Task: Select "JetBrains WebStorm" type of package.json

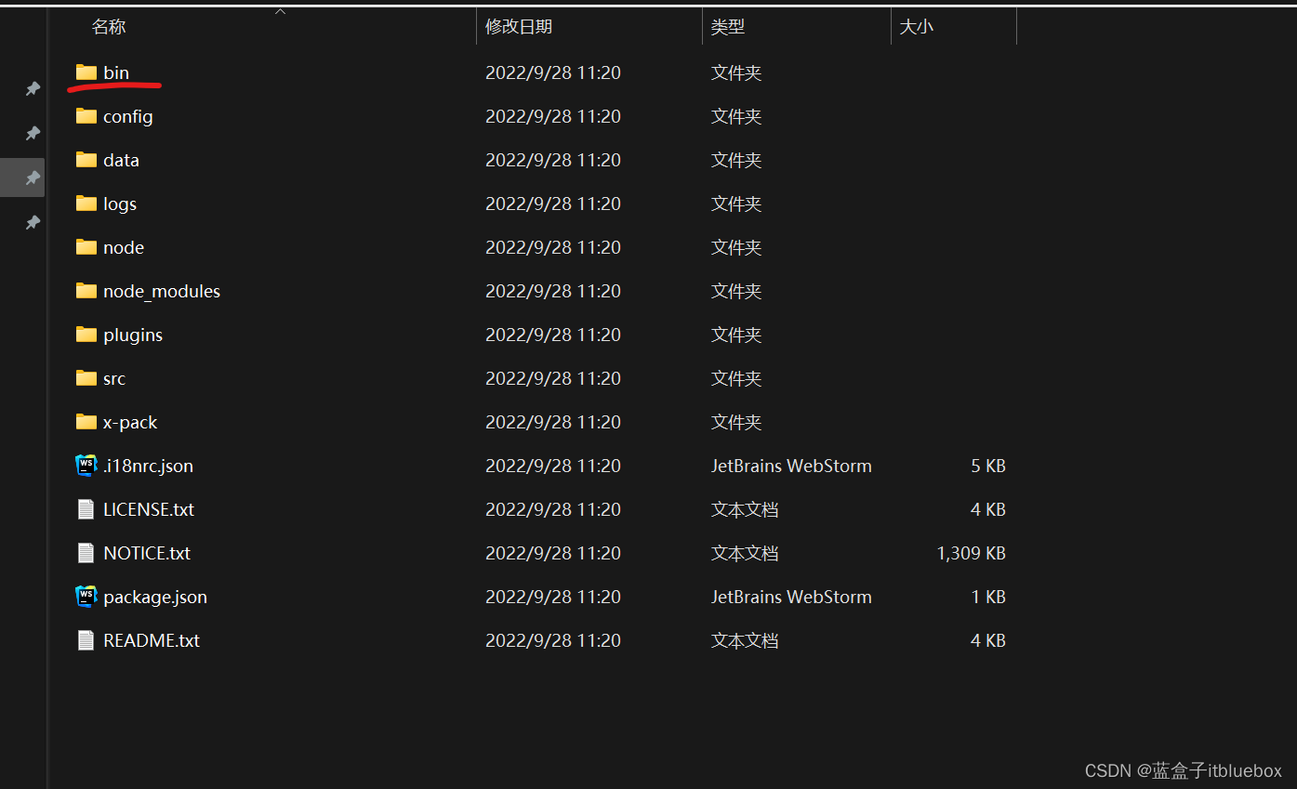Action: [791, 597]
